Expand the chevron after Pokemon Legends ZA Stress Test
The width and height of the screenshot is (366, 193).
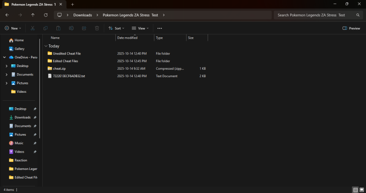tap(164, 15)
